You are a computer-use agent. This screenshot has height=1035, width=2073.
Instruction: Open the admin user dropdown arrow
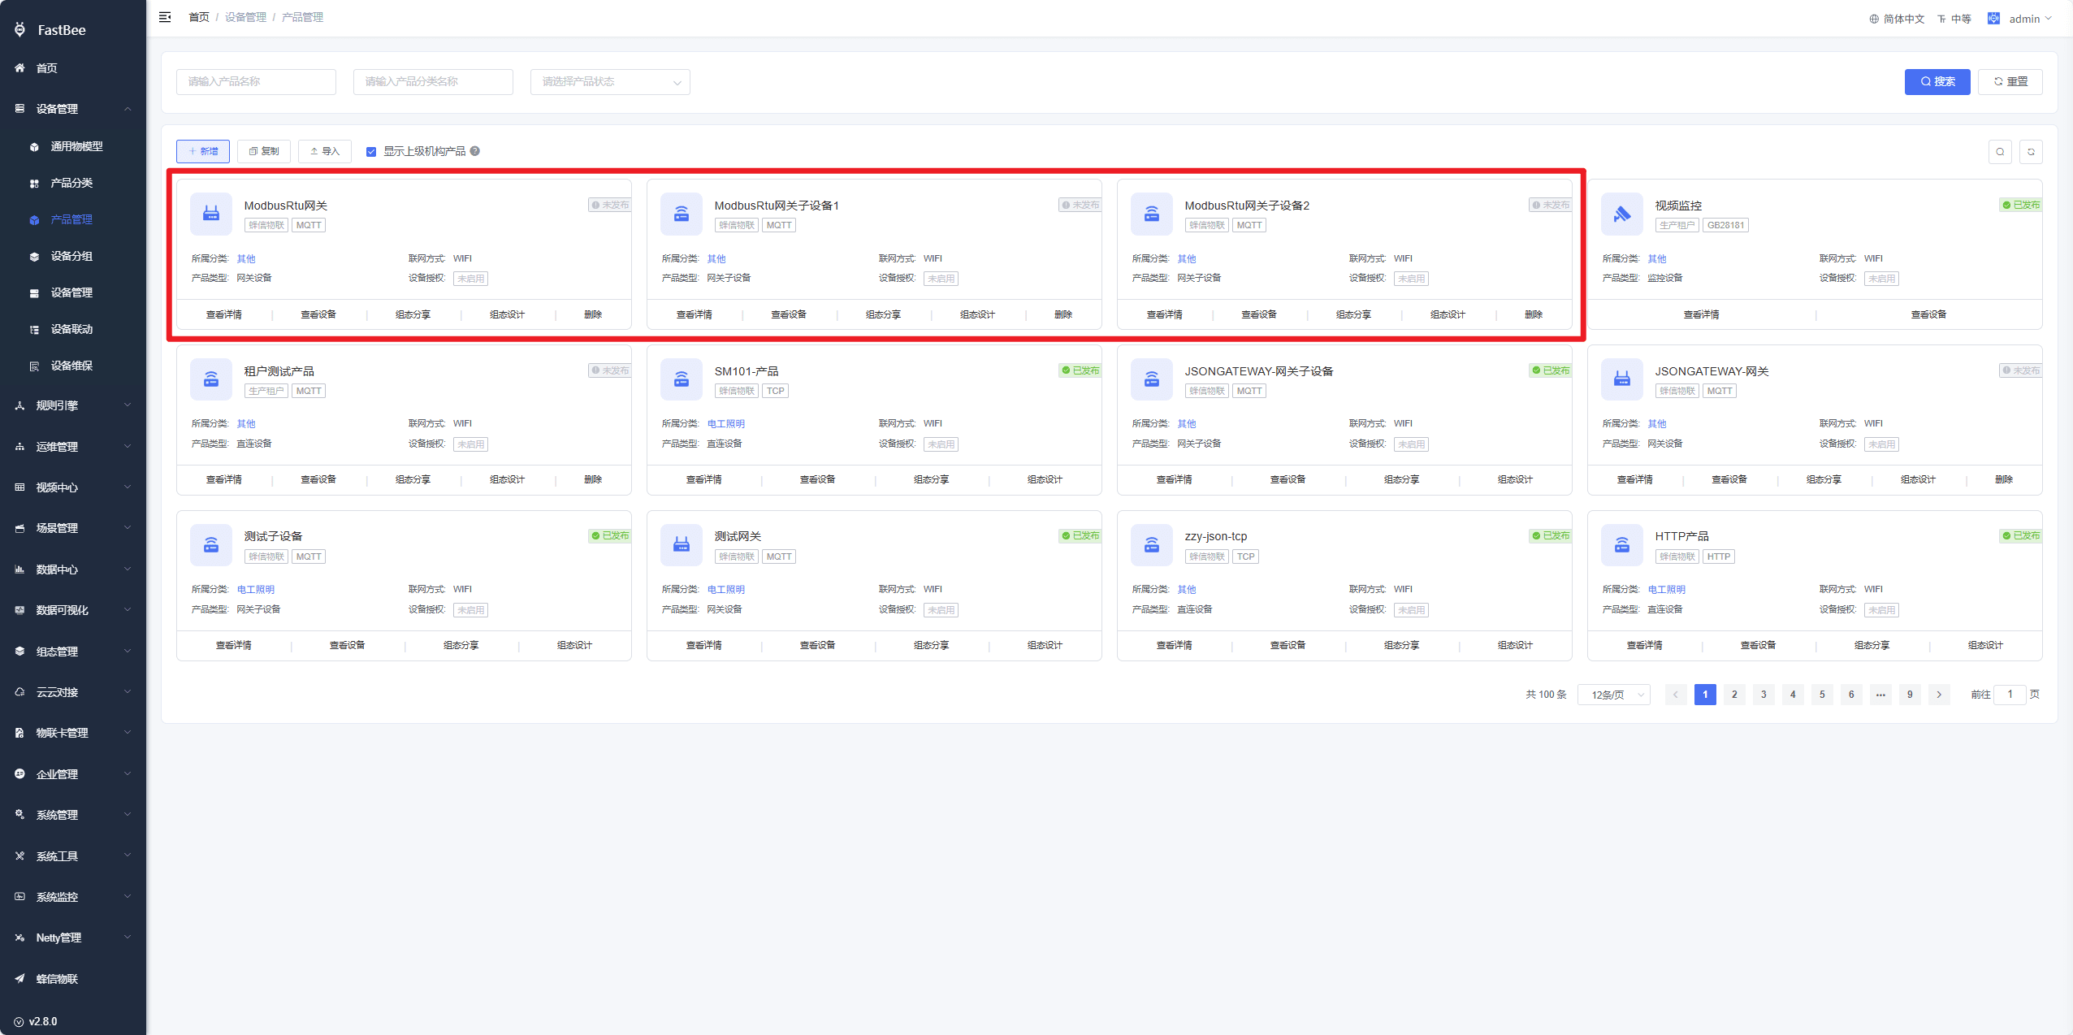(2048, 18)
